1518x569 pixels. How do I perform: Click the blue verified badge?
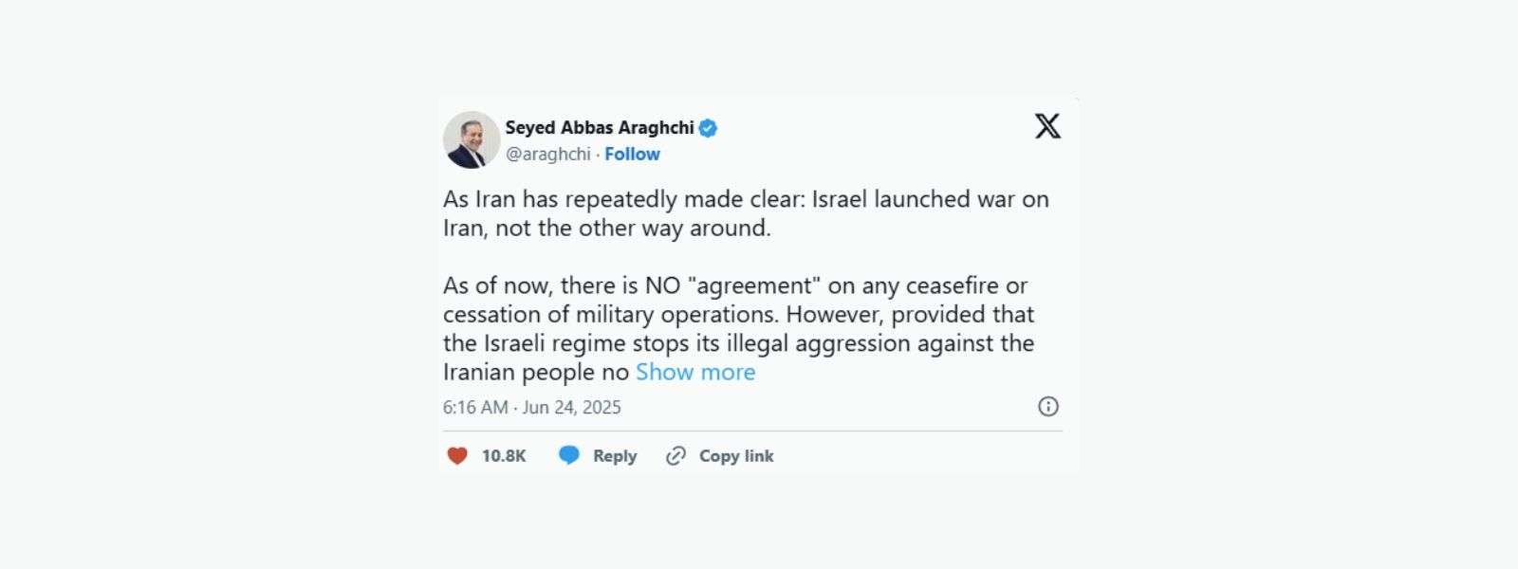click(709, 128)
